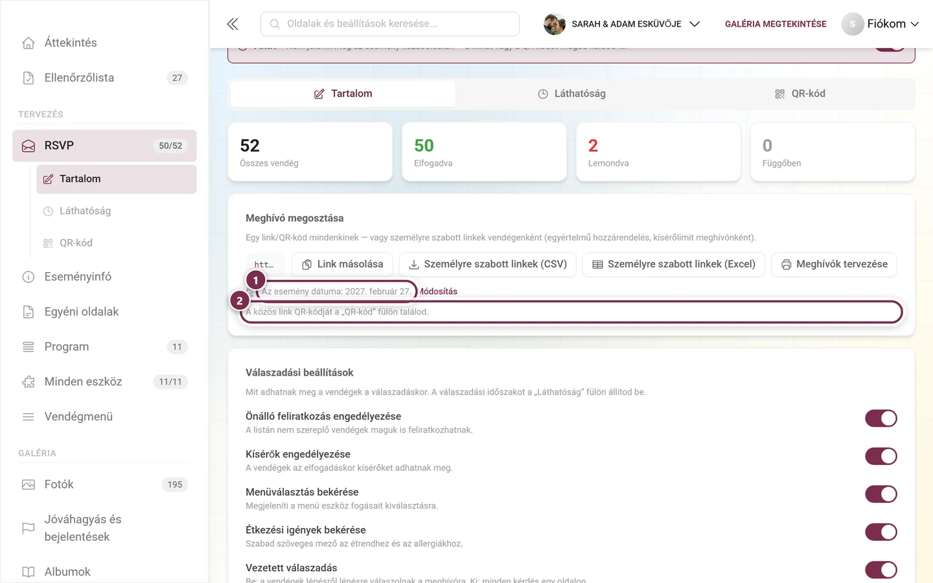Open the Vendégmenü page

click(104, 417)
